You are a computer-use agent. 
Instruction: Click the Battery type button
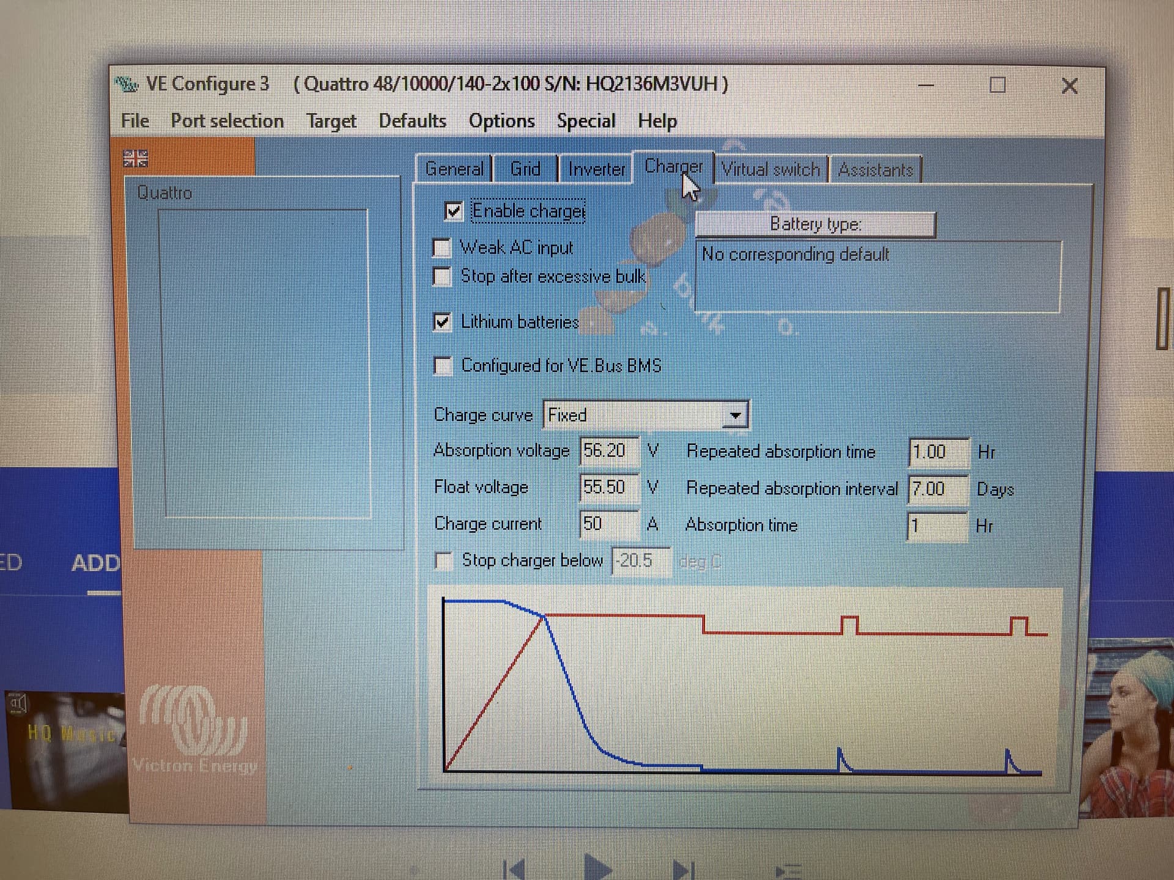pos(815,224)
